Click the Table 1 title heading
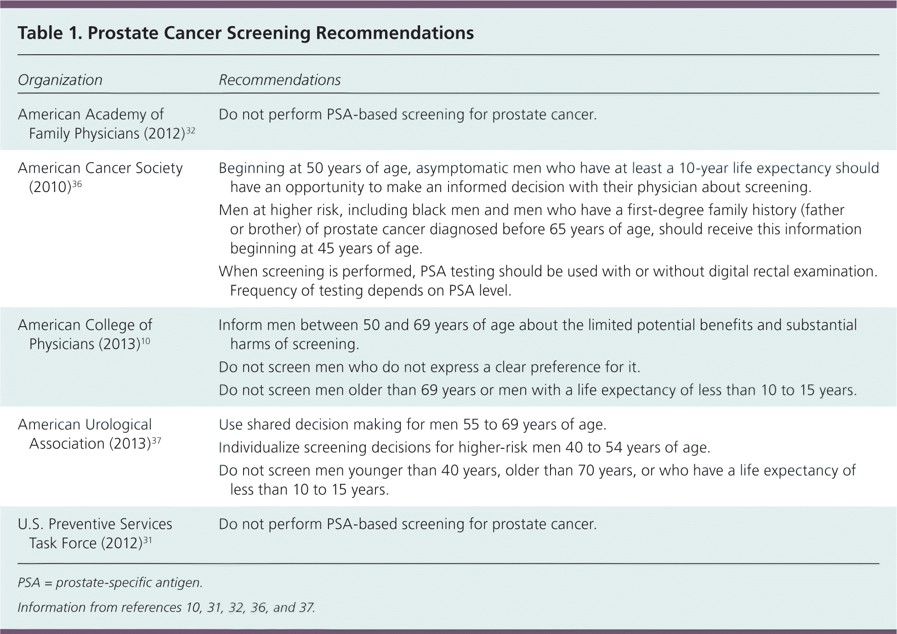Viewport: 897px width, 634px height. coord(245,33)
